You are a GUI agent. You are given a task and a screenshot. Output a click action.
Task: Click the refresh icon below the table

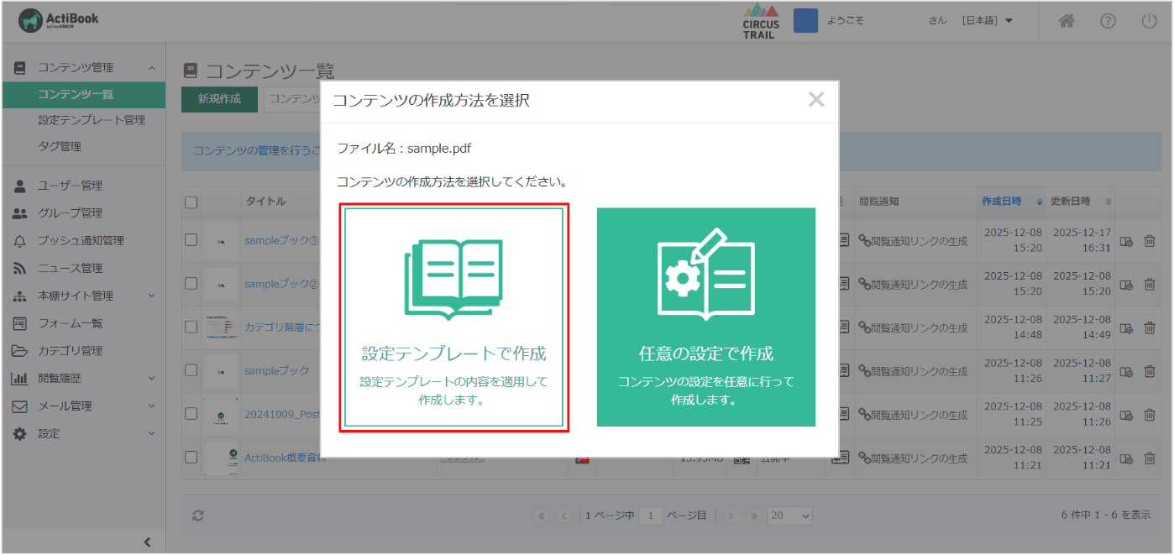(197, 516)
